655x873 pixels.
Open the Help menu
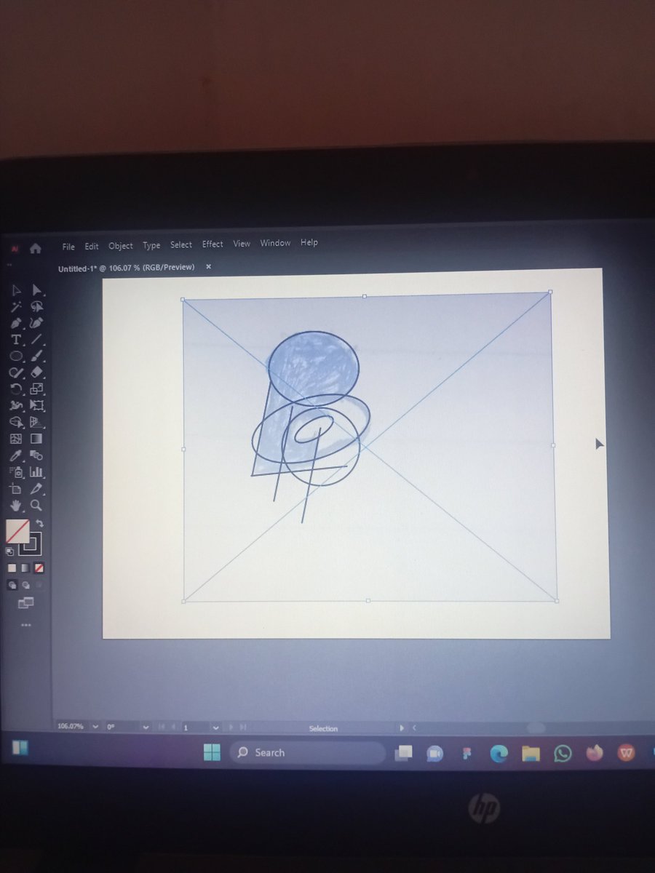(309, 242)
